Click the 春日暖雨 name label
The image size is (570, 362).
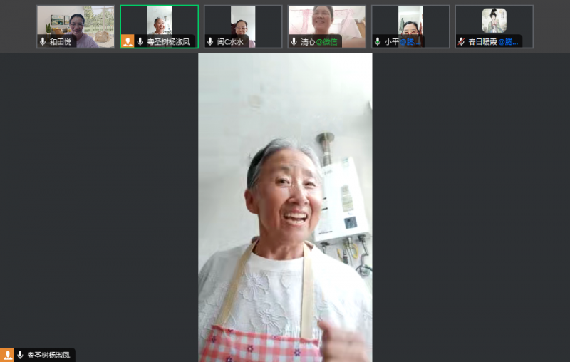[x=482, y=42]
